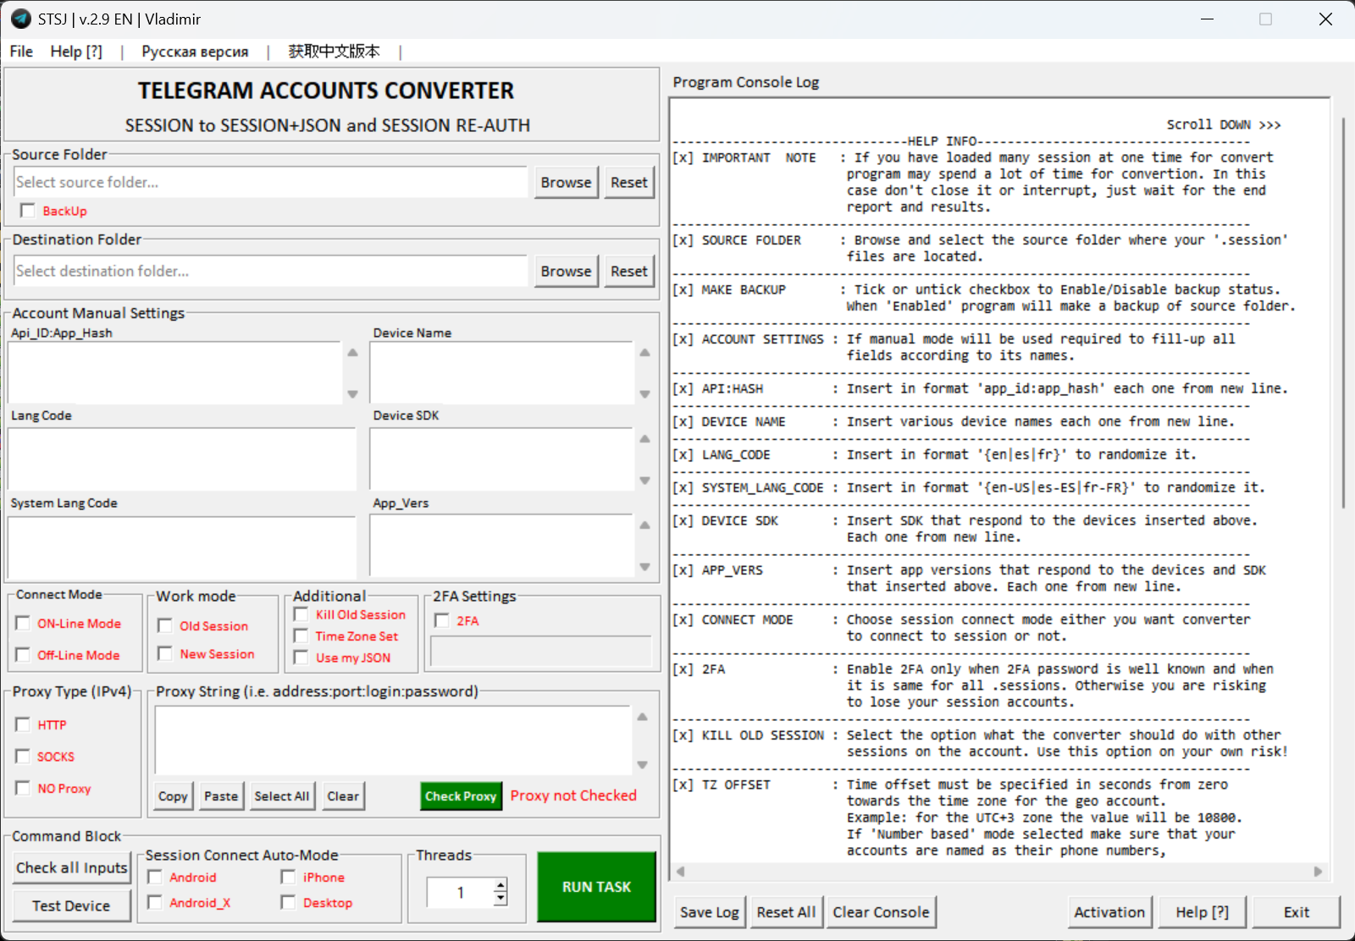Decrease Threads with spinner down arrow

501,898
